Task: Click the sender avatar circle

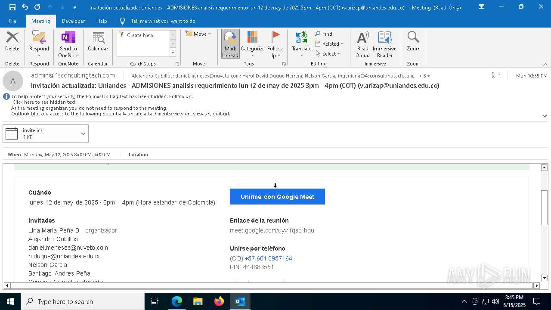Action: pyautogui.click(x=13, y=81)
